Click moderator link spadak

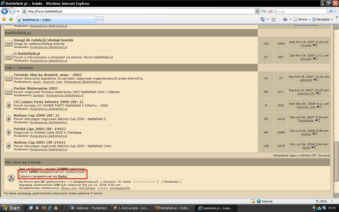(38, 95)
